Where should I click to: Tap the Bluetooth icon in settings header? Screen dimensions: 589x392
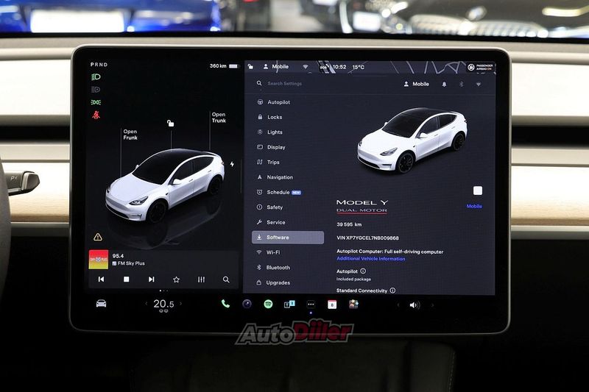pyautogui.click(x=462, y=85)
